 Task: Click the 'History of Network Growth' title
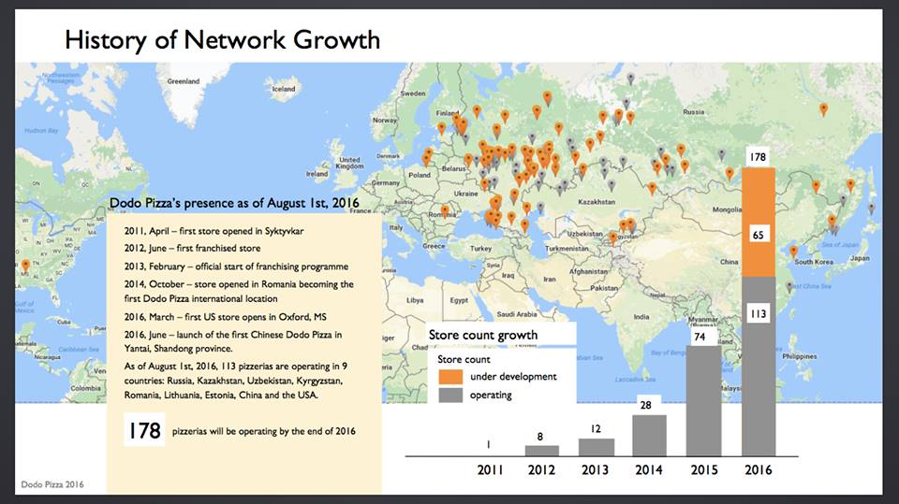point(222,39)
